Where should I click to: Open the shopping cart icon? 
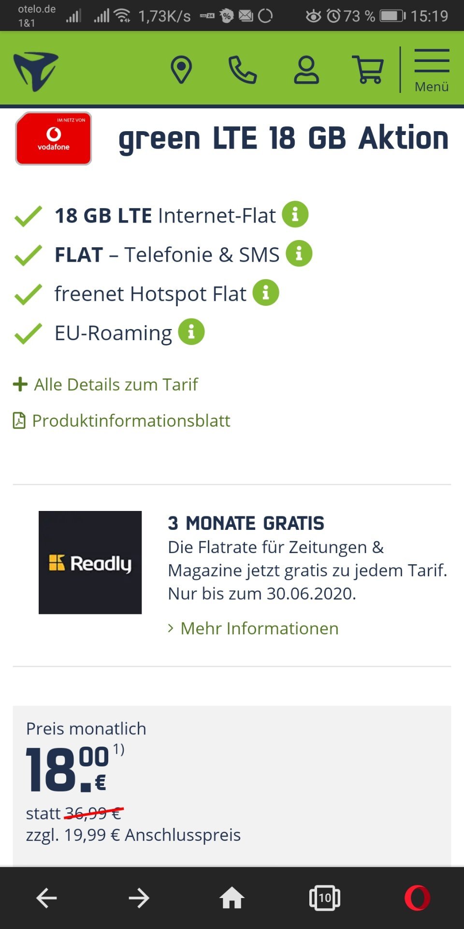click(368, 70)
